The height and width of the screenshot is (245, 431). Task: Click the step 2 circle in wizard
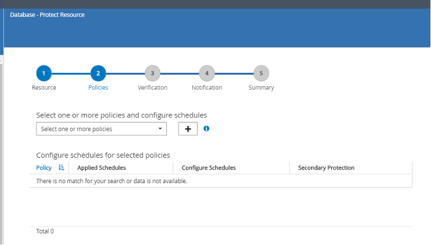(x=98, y=73)
